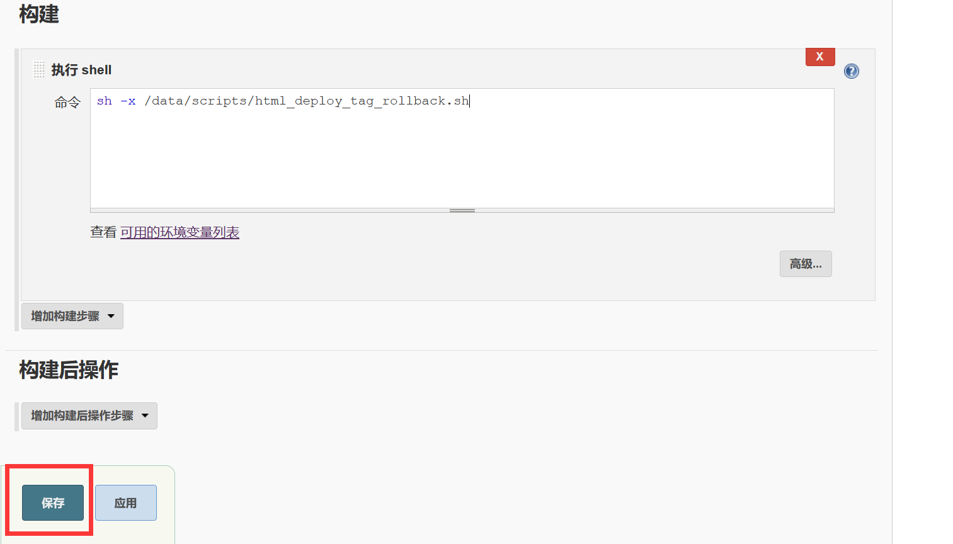Click the 应用 button
953x544 pixels.
(126, 502)
